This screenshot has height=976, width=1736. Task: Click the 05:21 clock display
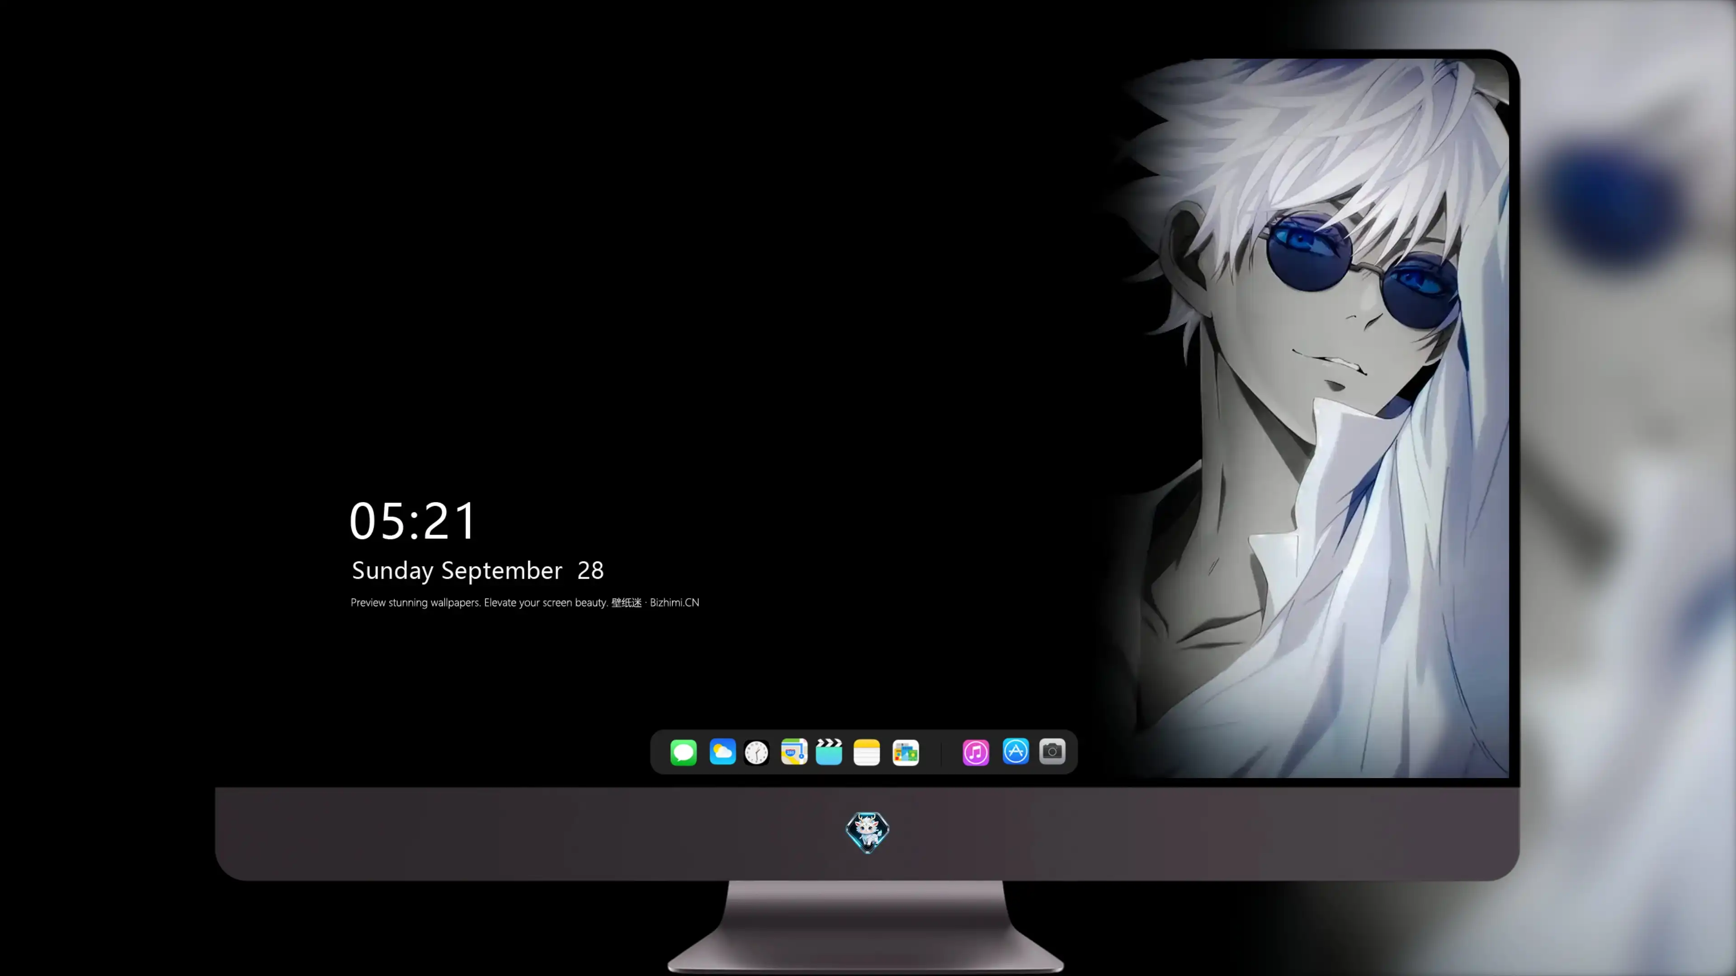tap(412, 521)
